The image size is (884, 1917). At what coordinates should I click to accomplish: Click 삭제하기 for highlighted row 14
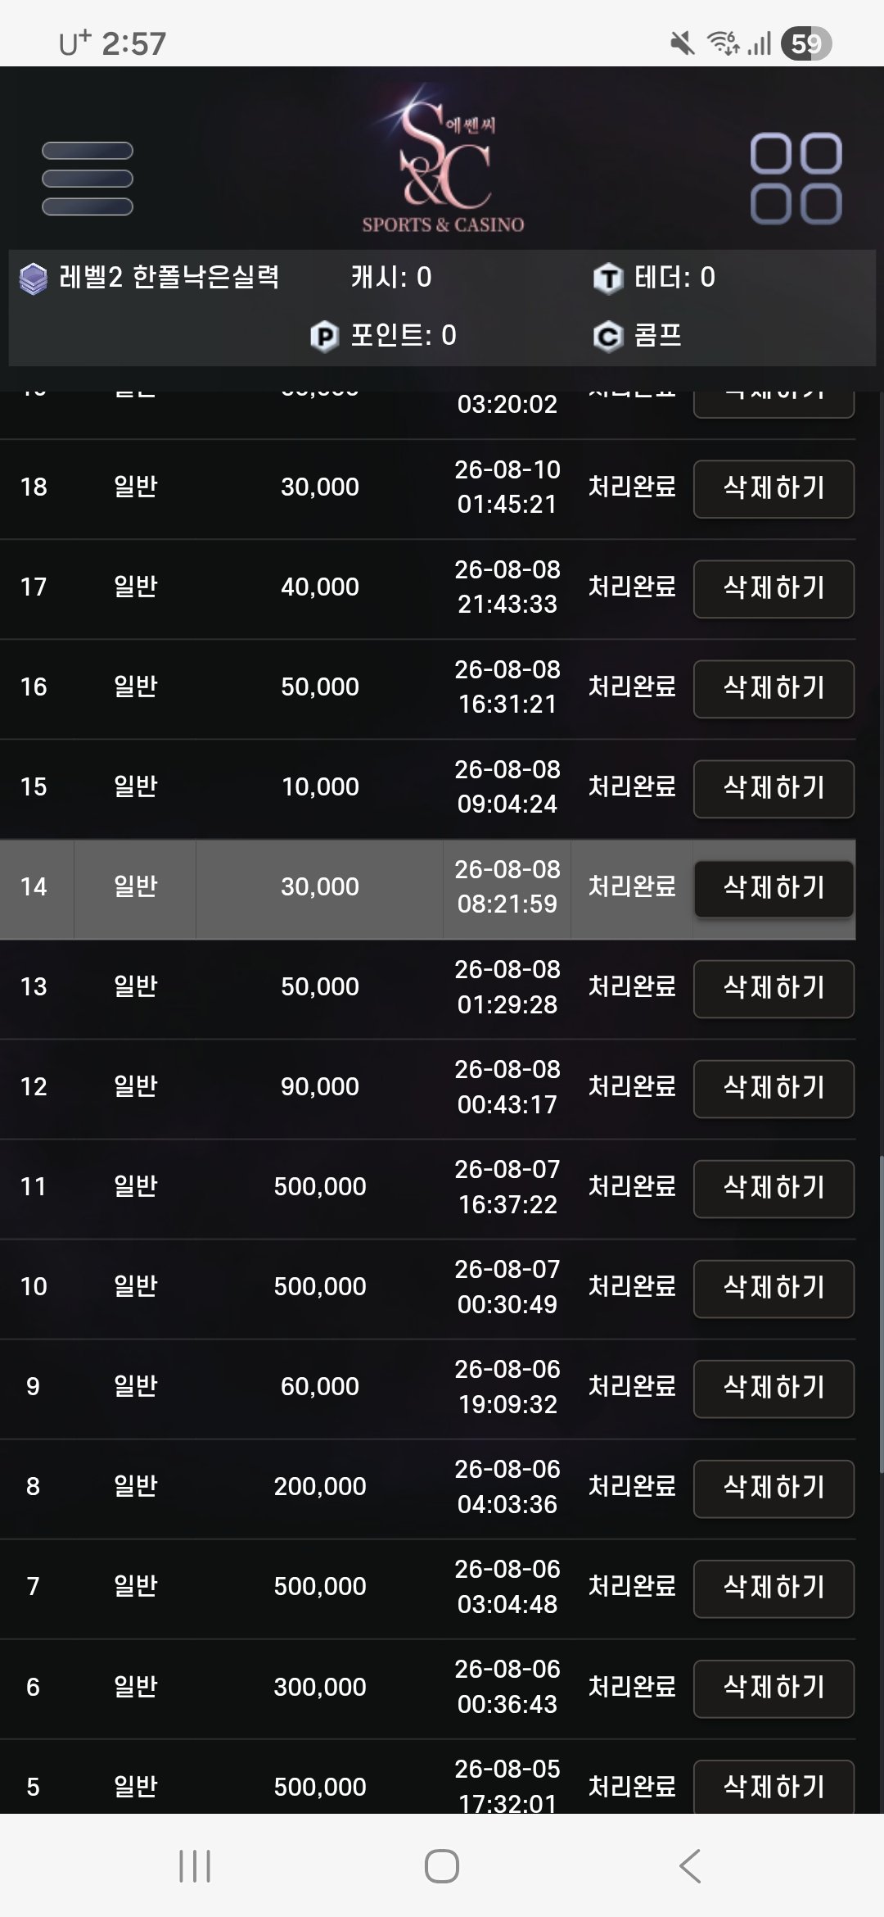tap(773, 888)
